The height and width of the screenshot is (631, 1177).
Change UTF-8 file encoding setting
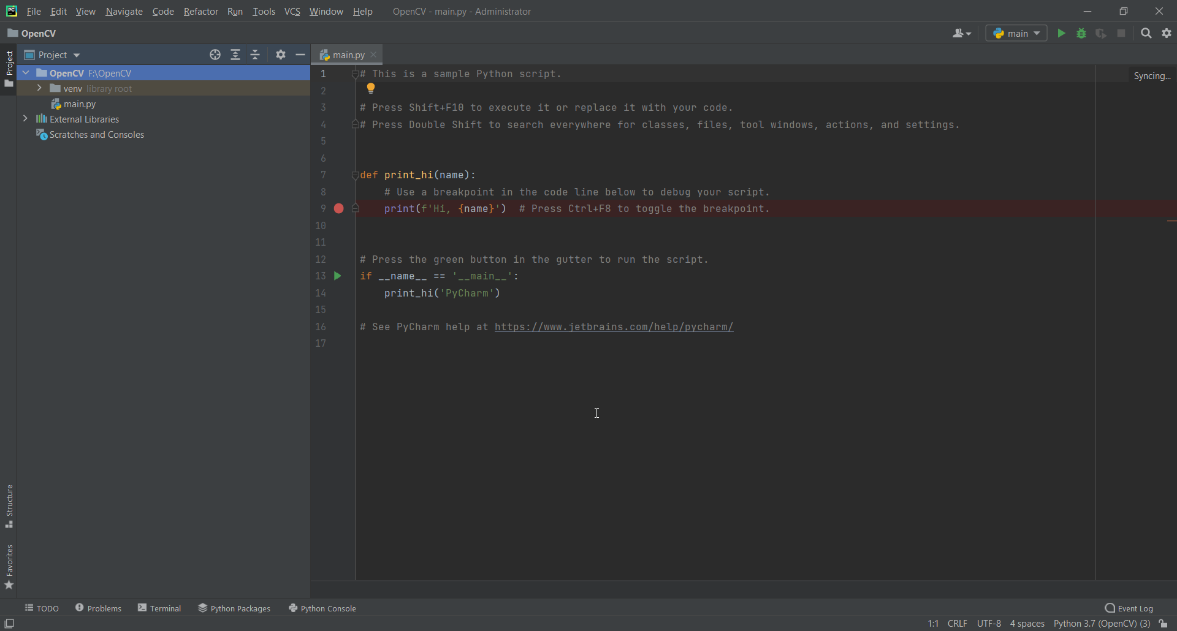click(x=989, y=624)
